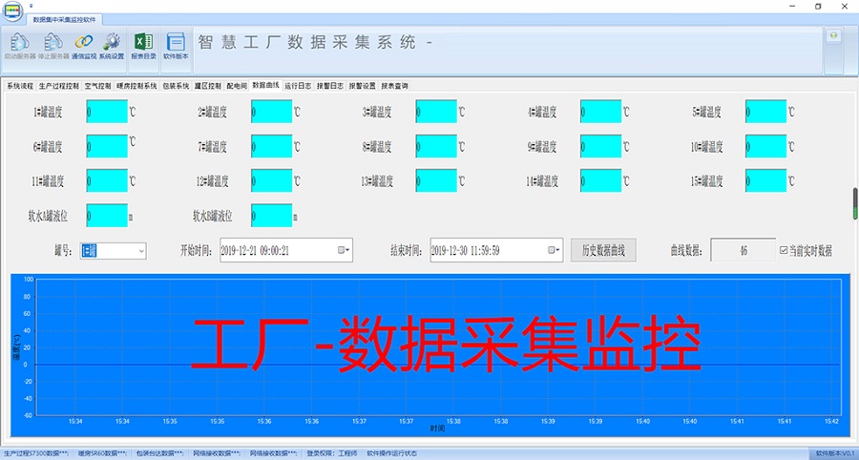Switch to the 报警日志 tab

330,86
